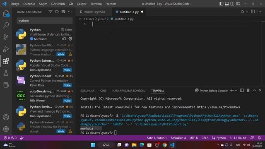Open the Search view in activity bar
This screenshot has height=149, width=265.
point(6,25)
